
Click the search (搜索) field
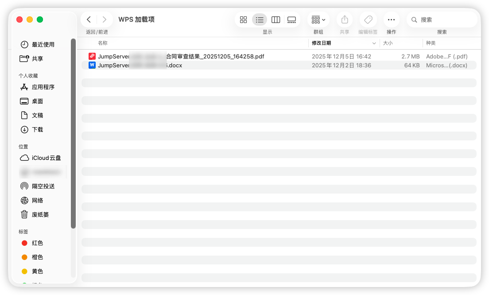[x=442, y=19]
